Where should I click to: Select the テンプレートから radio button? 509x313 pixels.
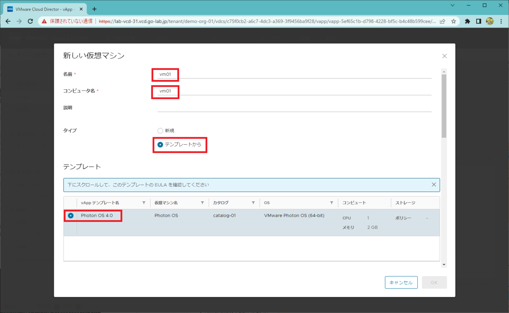(x=160, y=145)
